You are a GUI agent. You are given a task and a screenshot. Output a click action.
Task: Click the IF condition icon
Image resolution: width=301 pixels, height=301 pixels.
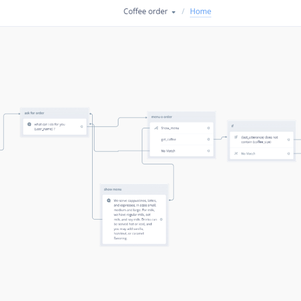(236, 137)
